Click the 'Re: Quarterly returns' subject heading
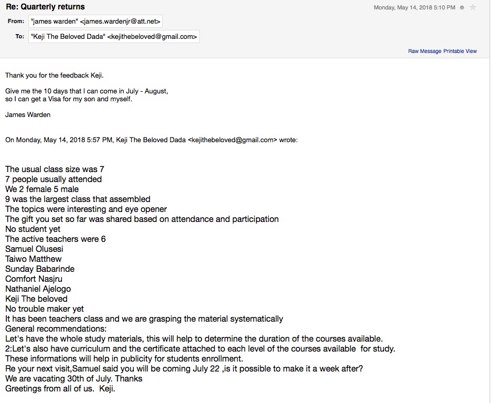This screenshot has height=403, width=491. coord(45,7)
